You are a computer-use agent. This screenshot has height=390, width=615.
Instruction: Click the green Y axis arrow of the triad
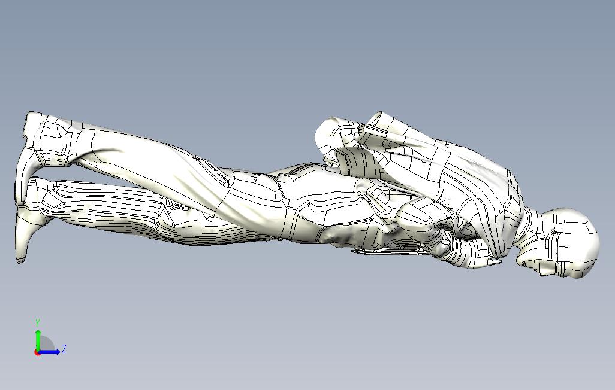click(x=38, y=340)
